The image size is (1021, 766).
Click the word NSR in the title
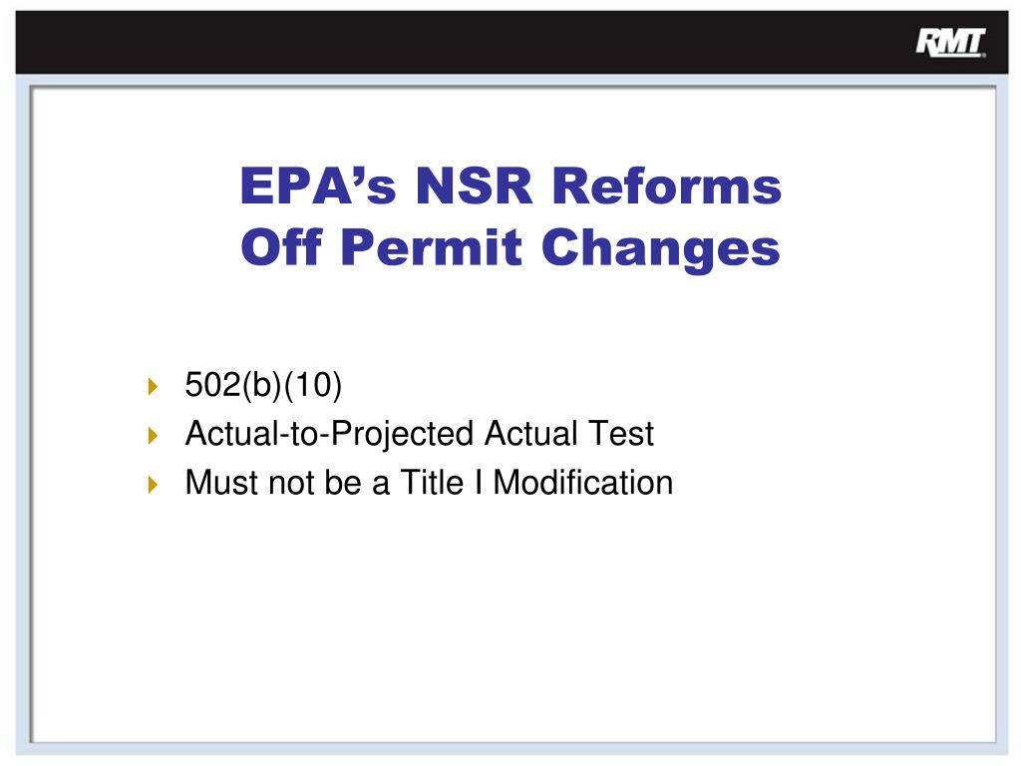pos(474,187)
